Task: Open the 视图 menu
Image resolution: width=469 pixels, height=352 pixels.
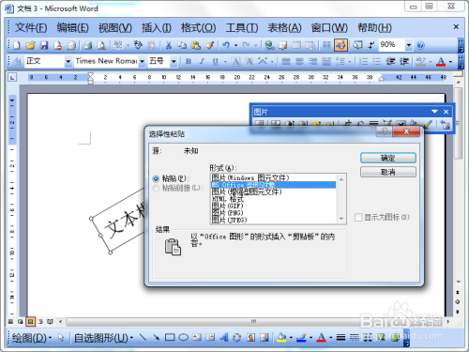Action: pyautogui.click(x=115, y=28)
